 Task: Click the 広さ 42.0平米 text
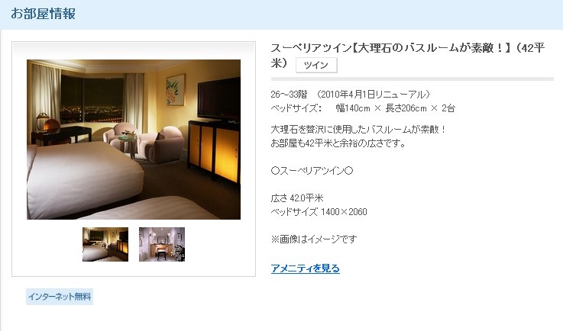297,198
